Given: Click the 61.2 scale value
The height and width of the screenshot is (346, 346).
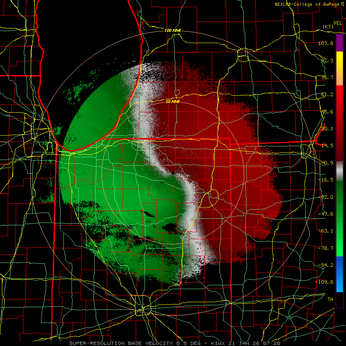Looking at the screenshot, I should (x=327, y=95).
